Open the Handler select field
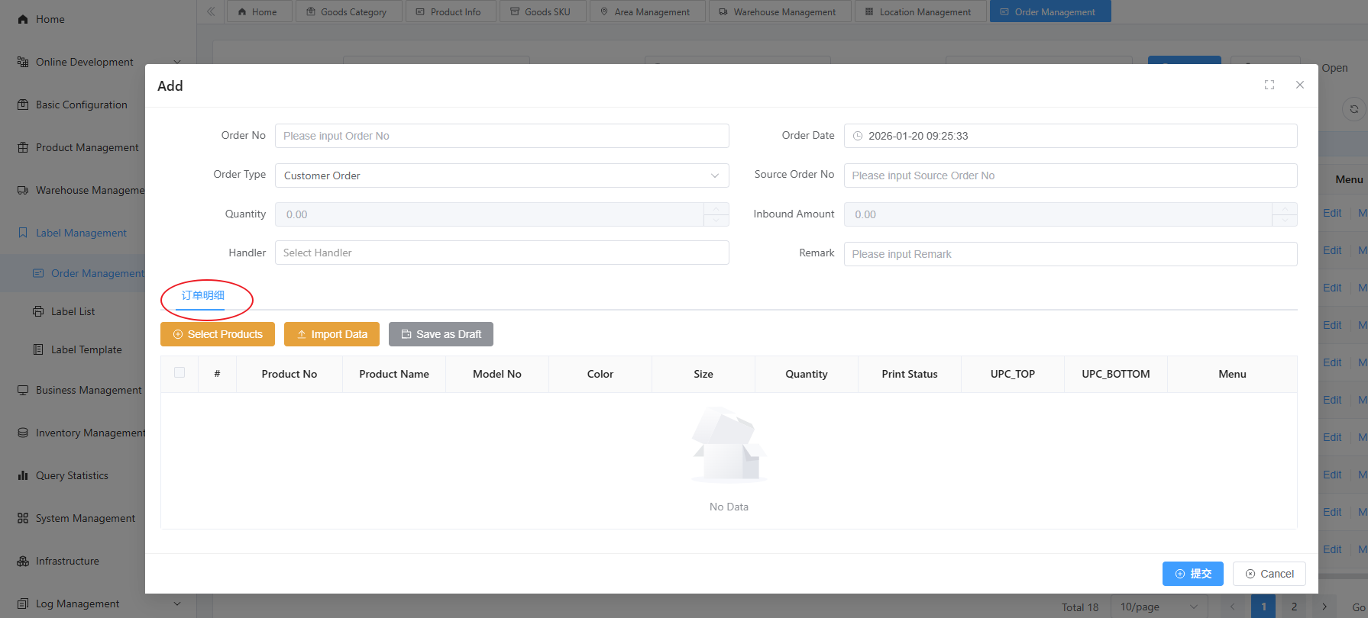 (501, 253)
